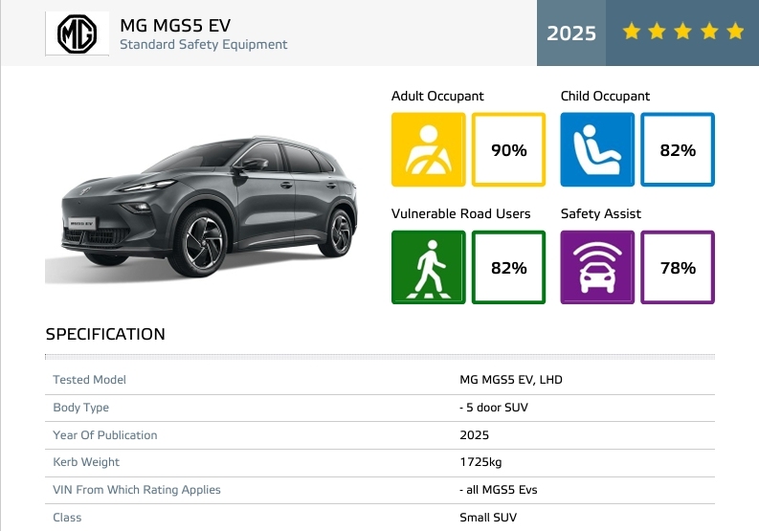Image resolution: width=759 pixels, height=531 pixels.
Task: Click the Body Type label
Action: [x=80, y=408]
